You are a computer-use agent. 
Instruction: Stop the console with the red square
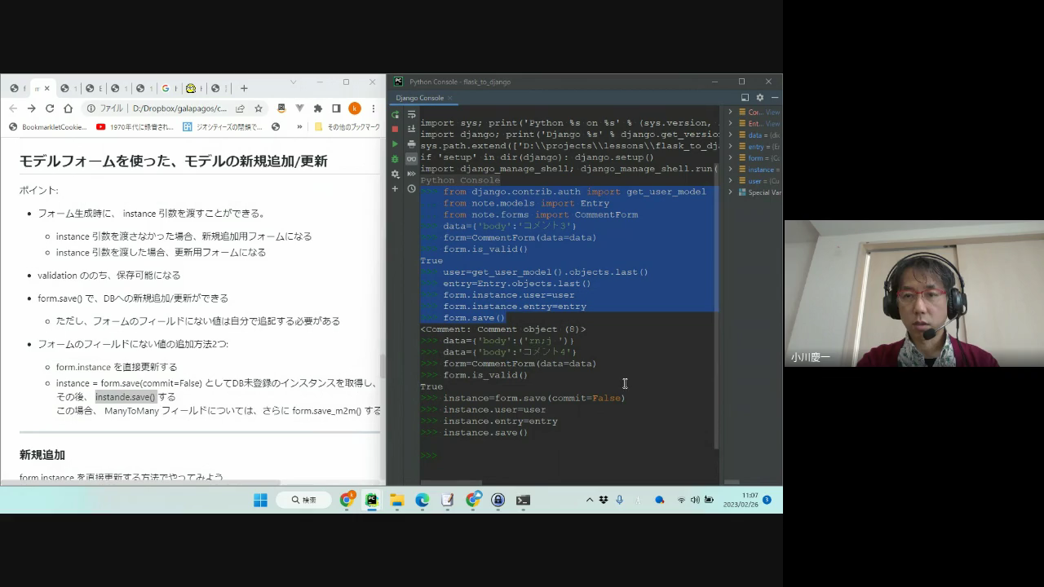pyautogui.click(x=396, y=129)
